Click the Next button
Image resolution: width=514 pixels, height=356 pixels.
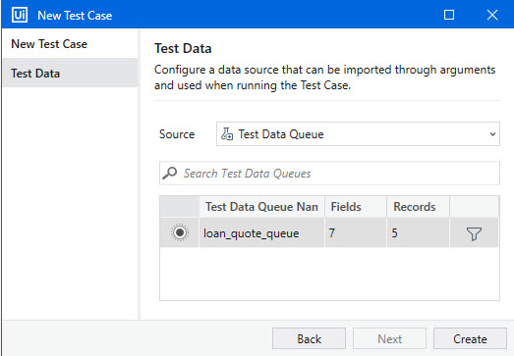point(389,338)
